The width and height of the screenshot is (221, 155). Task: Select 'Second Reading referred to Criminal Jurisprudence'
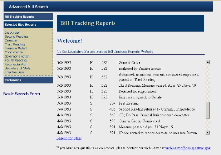point(157,109)
